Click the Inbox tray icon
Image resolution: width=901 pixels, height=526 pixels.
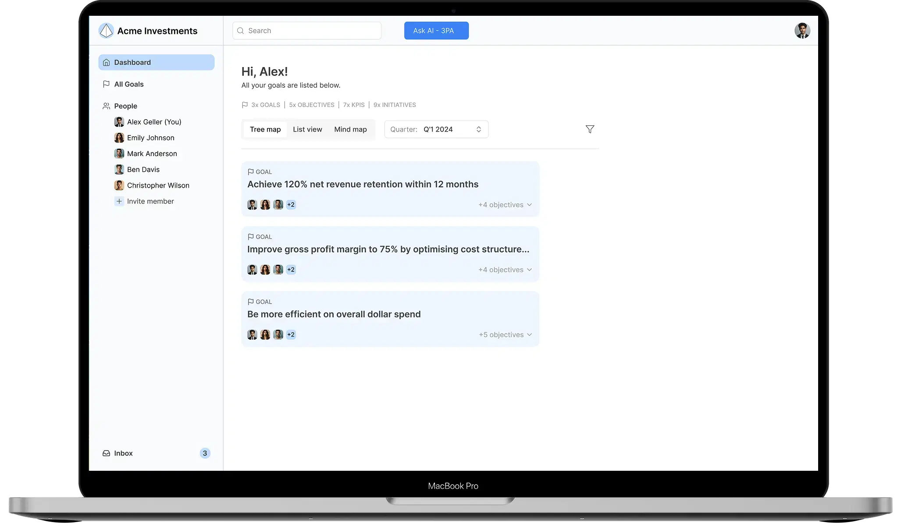click(x=106, y=453)
